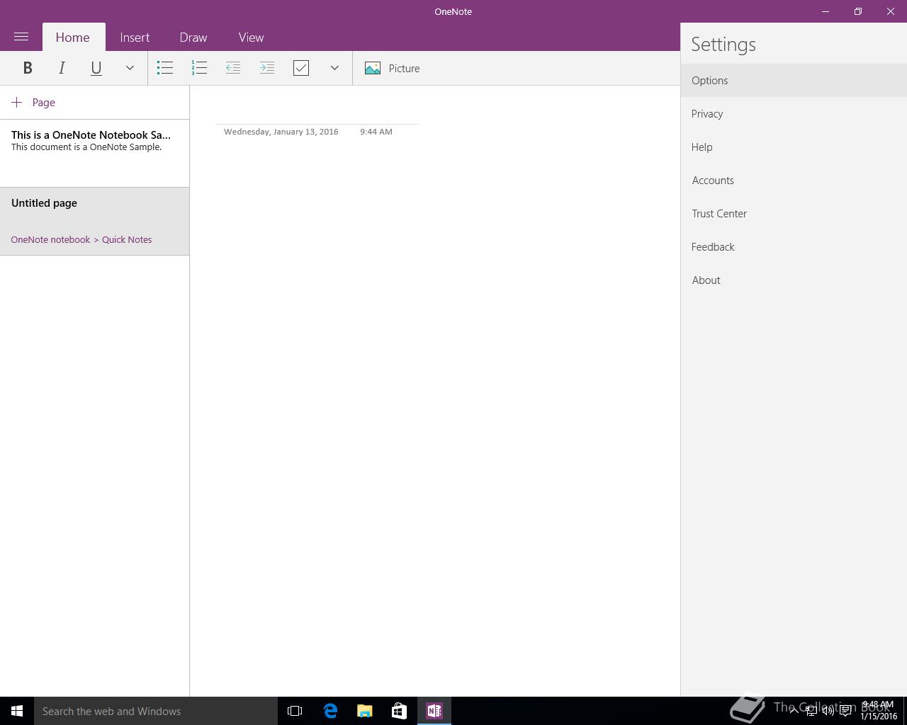Insert a to-do checkbox tag
This screenshot has width=907, height=725.
coord(301,68)
